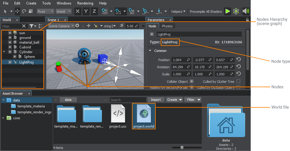Click the green Play button in toolbar
Image resolution: width=290 pixels, height=151 pixels.
(x=228, y=12)
